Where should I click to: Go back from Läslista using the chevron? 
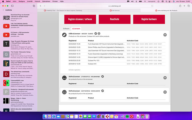[x=3, y=10]
